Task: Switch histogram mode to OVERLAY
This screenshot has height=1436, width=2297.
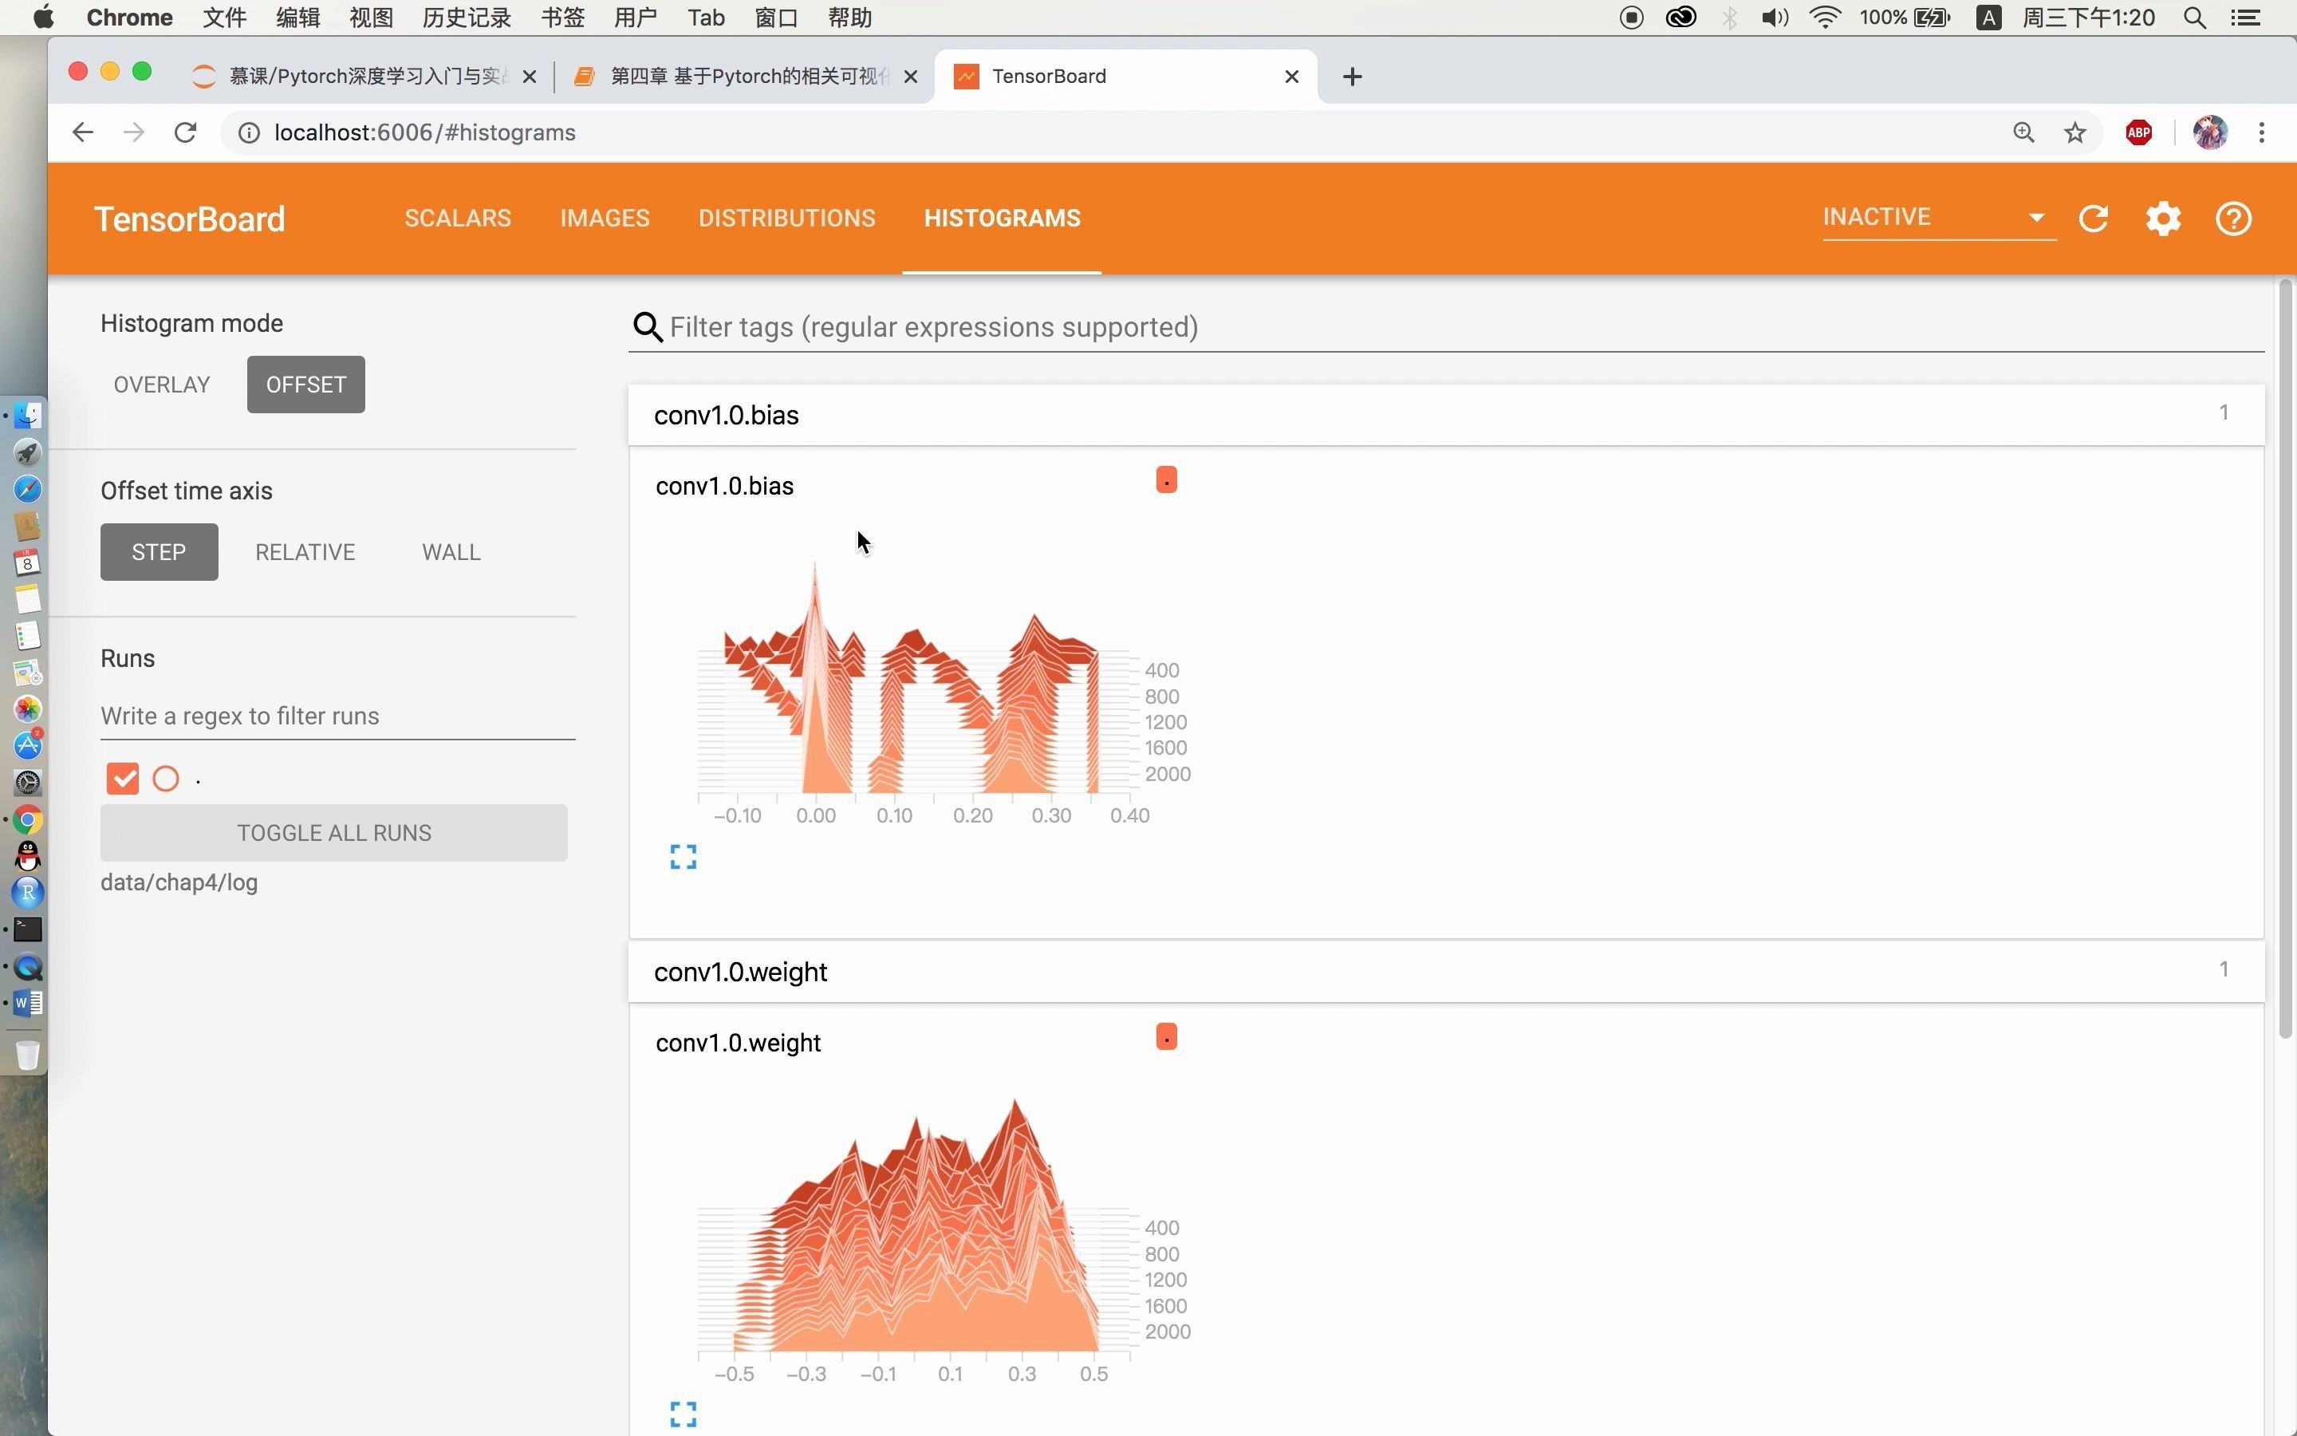Action: [161, 385]
